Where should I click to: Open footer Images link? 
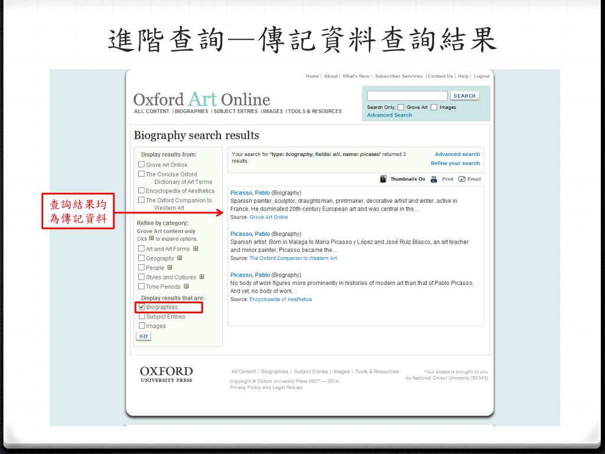tap(341, 371)
